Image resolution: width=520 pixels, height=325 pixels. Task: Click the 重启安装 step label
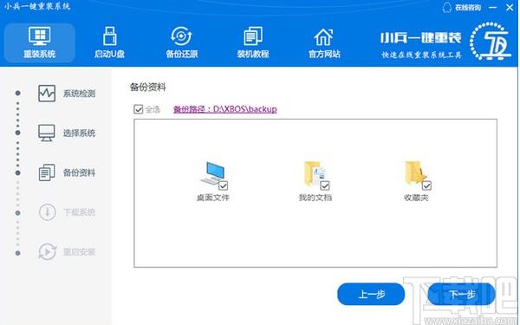(79, 252)
